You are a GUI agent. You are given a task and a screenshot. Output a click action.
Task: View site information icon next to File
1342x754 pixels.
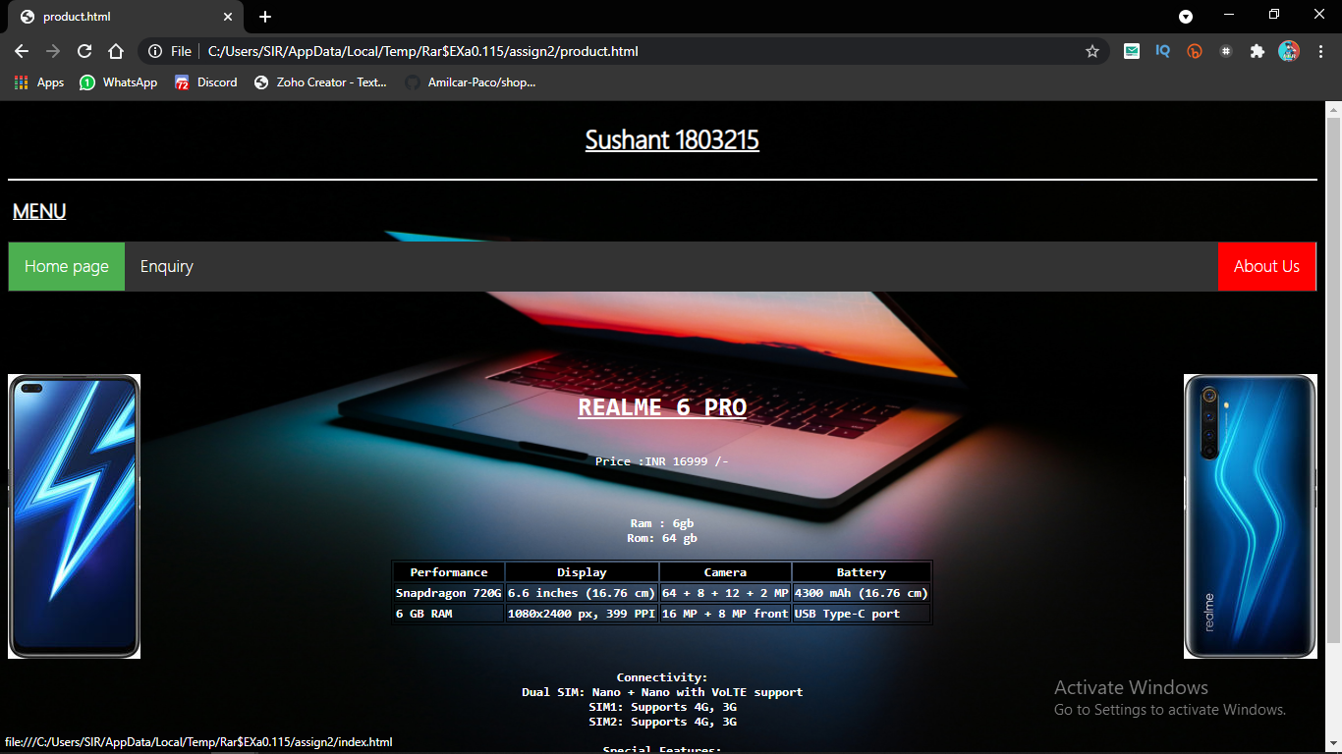coord(155,51)
